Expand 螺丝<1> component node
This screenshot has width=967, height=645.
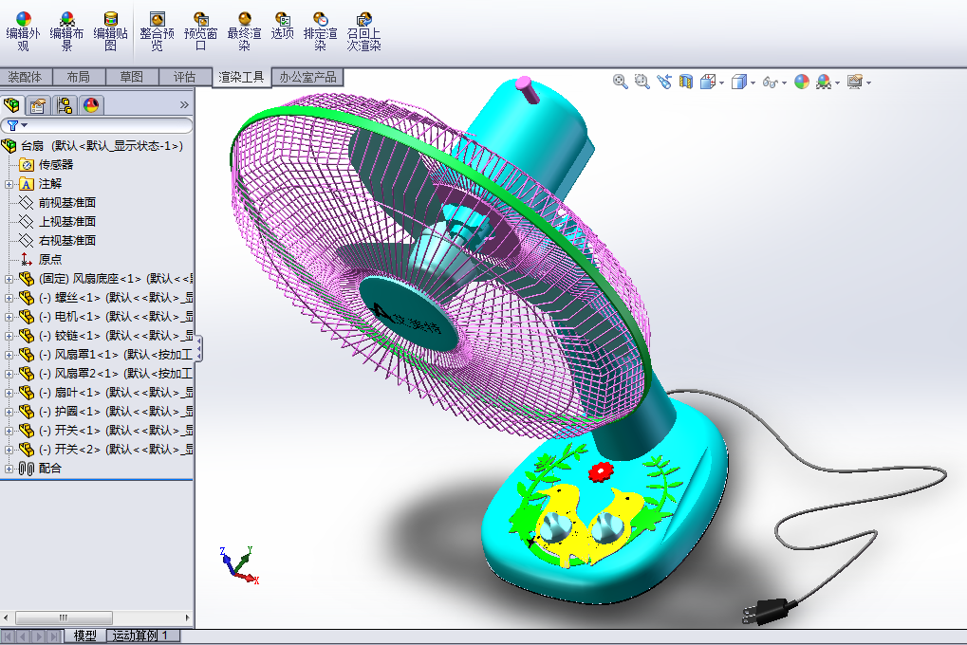9,298
